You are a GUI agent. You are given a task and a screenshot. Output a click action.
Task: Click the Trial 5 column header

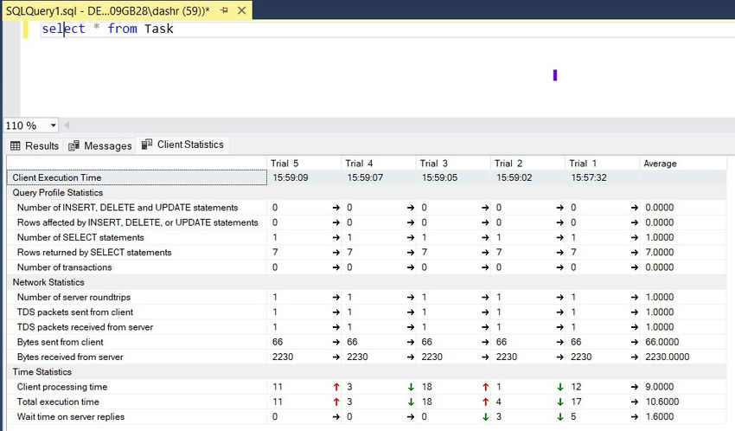click(x=284, y=163)
